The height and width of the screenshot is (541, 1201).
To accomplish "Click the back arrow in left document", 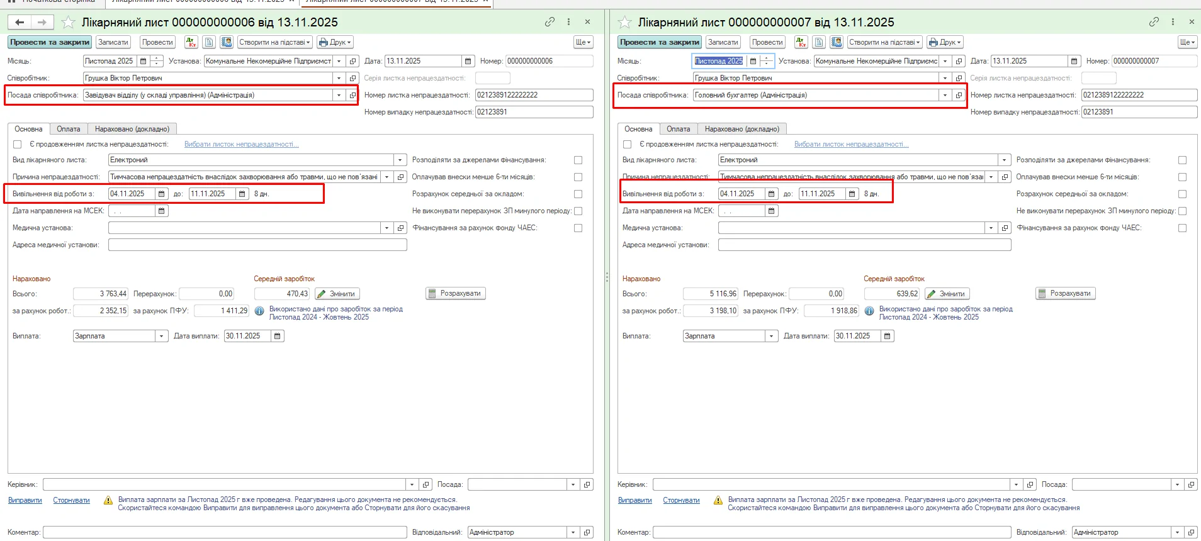I will pyautogui.click(x=20, y=23).
